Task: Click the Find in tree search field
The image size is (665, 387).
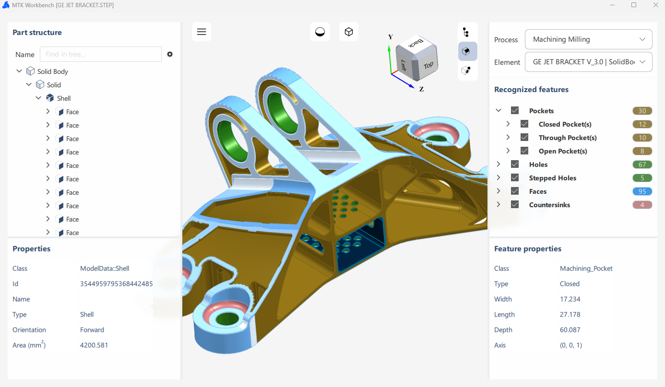Action: coord(100,54)
